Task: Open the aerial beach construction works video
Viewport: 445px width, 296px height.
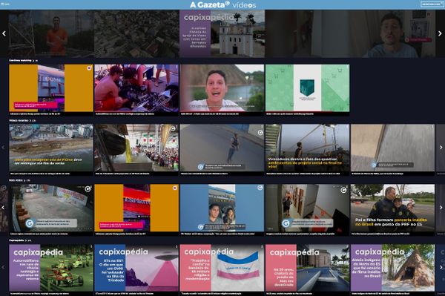Action: point(51,150)
